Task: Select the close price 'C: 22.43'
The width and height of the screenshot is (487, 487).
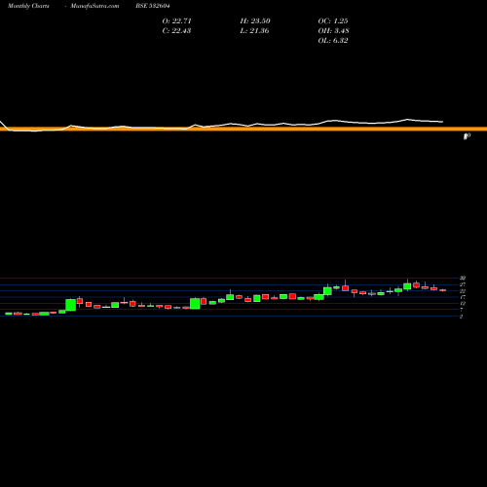Action: coord(176,30)
